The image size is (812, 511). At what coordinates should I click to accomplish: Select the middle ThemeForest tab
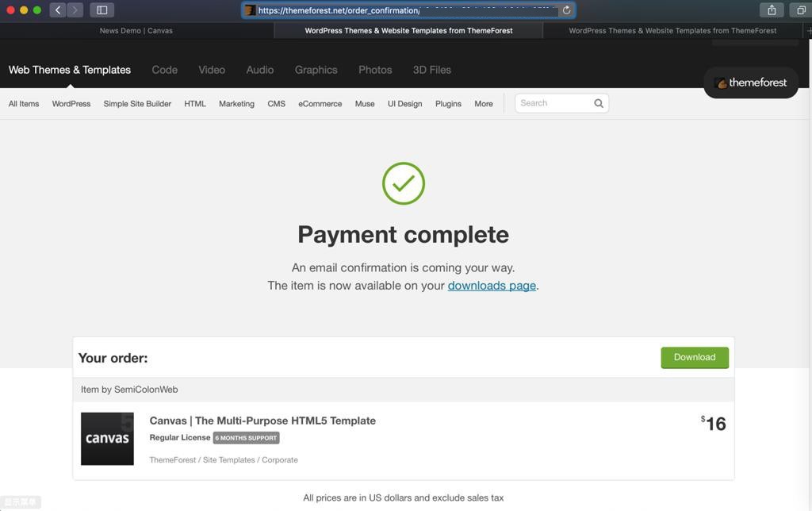[408, 31]
